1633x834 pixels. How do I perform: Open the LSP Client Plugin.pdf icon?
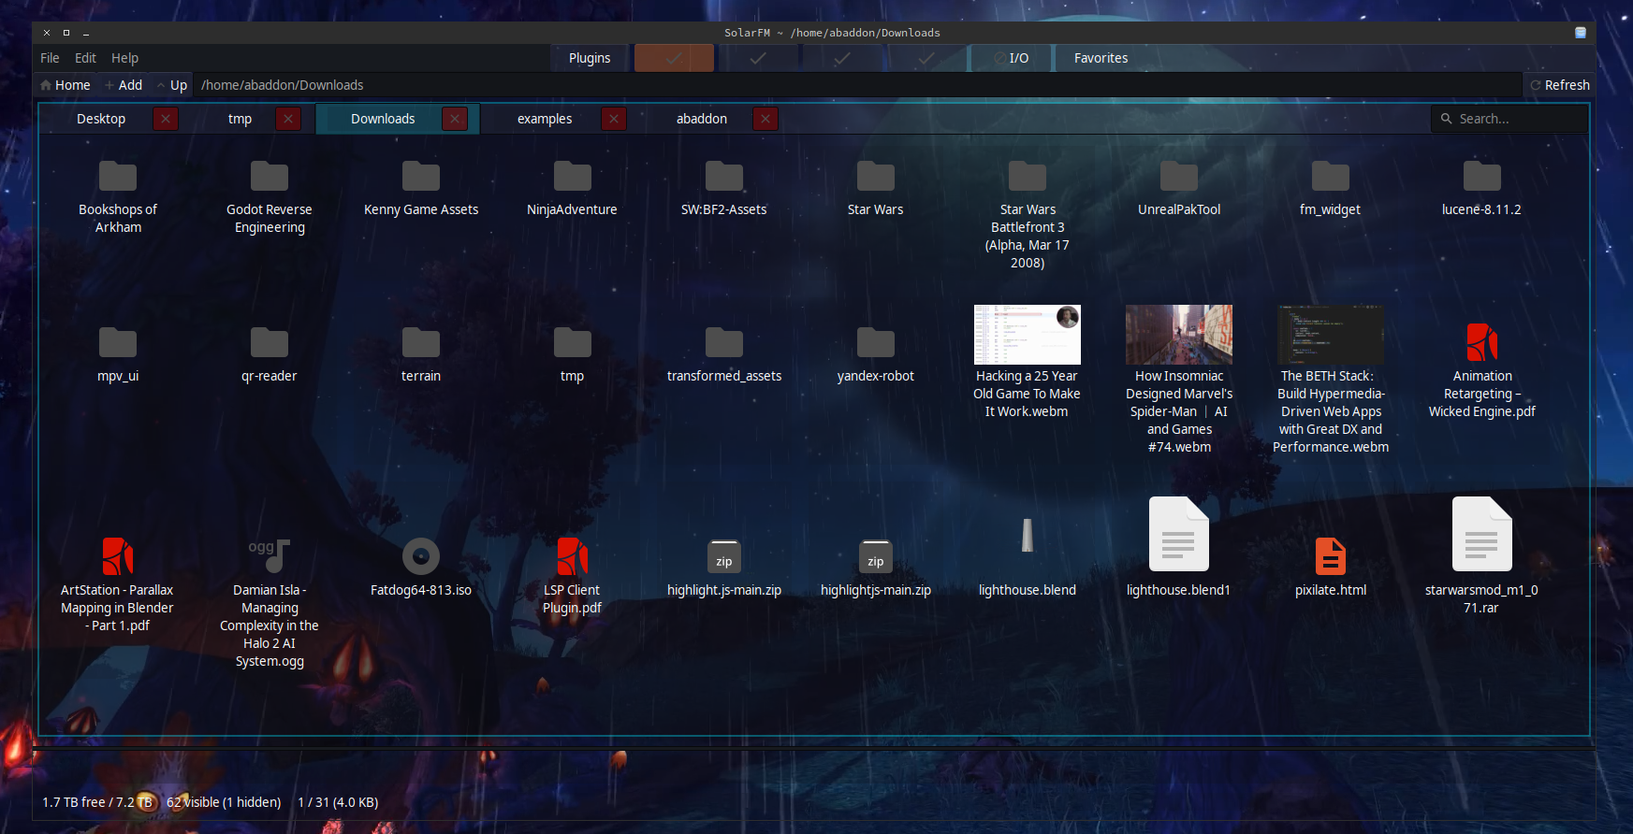(572, 556)
